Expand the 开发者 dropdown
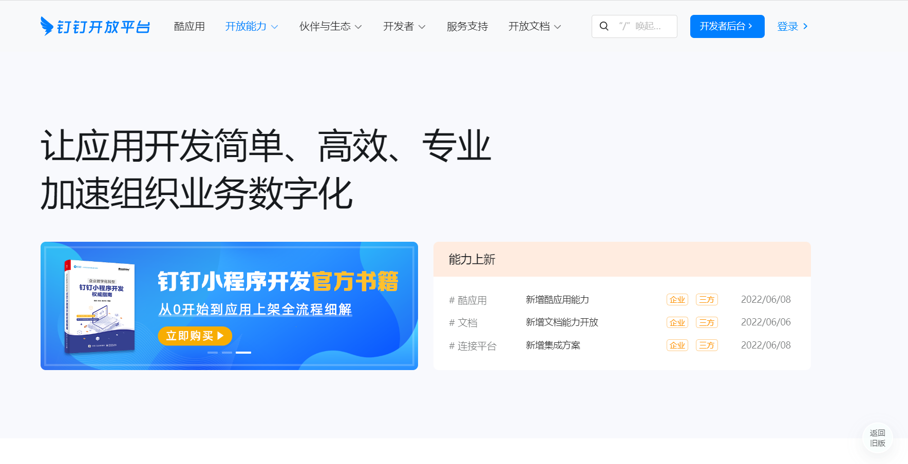Image resolution: width=908 pixels, height=464 pixels. click(x=404, y=26)
